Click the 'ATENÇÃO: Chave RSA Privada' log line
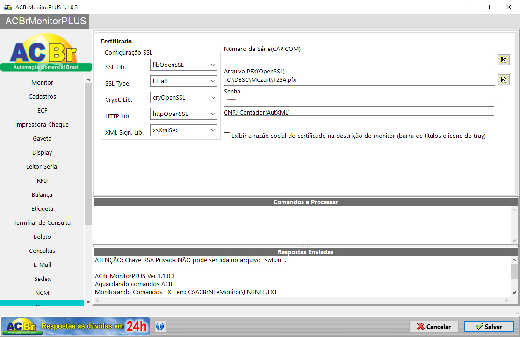Screen dimensions: 520x337 pyautogui.click(x=190, y=260)
